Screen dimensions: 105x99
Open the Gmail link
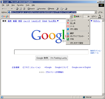[45, 21]
